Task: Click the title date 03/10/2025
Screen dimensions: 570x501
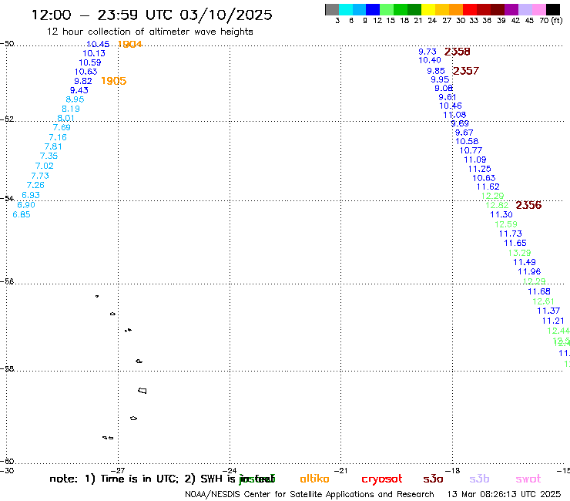Action: [x=226, y=15]
